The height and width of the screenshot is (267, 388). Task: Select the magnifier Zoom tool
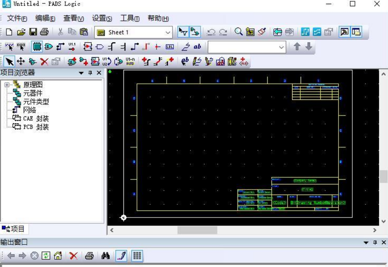(x=239, y=32)
